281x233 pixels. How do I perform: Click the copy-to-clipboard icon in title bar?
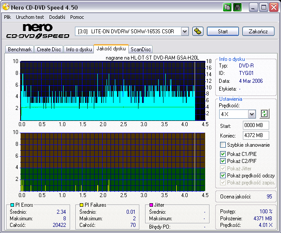coord(227,7)
